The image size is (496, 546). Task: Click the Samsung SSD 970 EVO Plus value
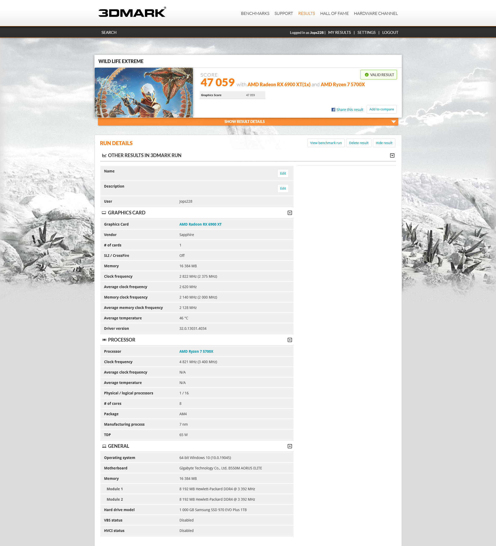213,510
